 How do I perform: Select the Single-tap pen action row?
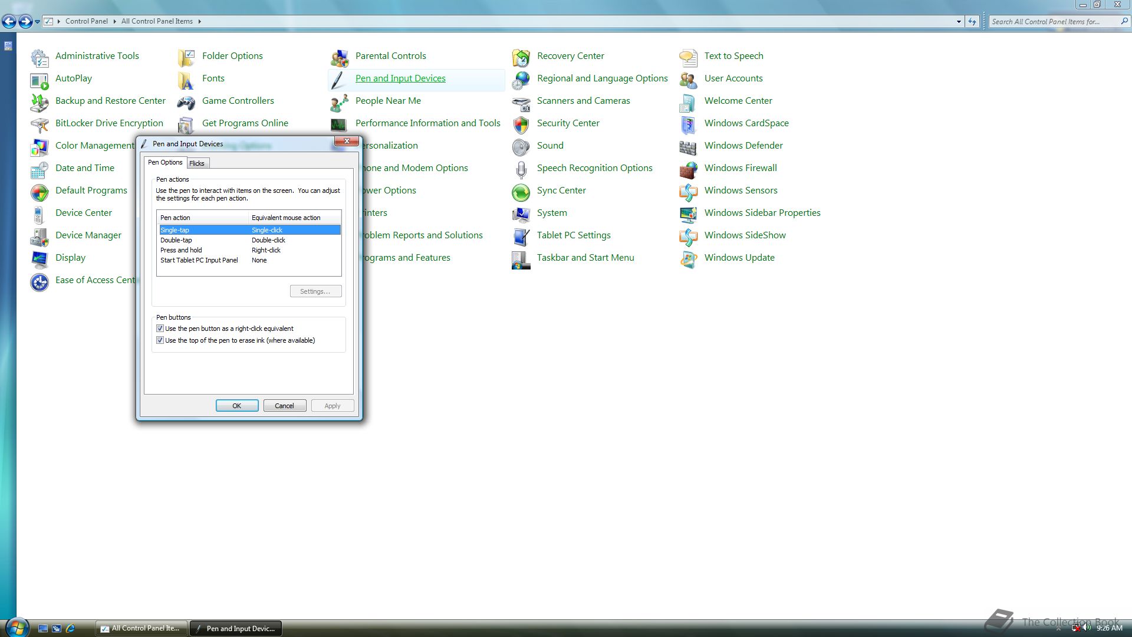(249, 230)
